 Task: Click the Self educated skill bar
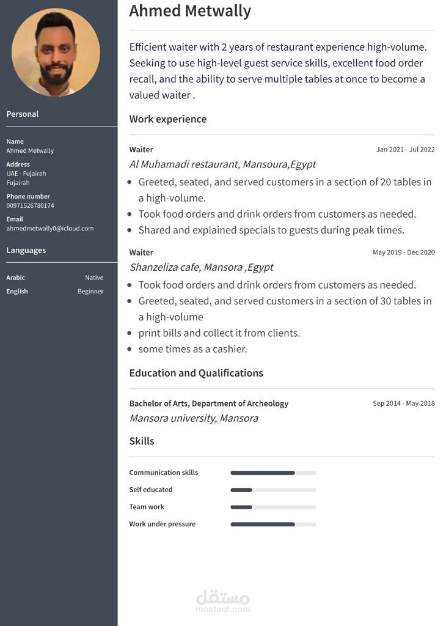[x=273, y=490]
